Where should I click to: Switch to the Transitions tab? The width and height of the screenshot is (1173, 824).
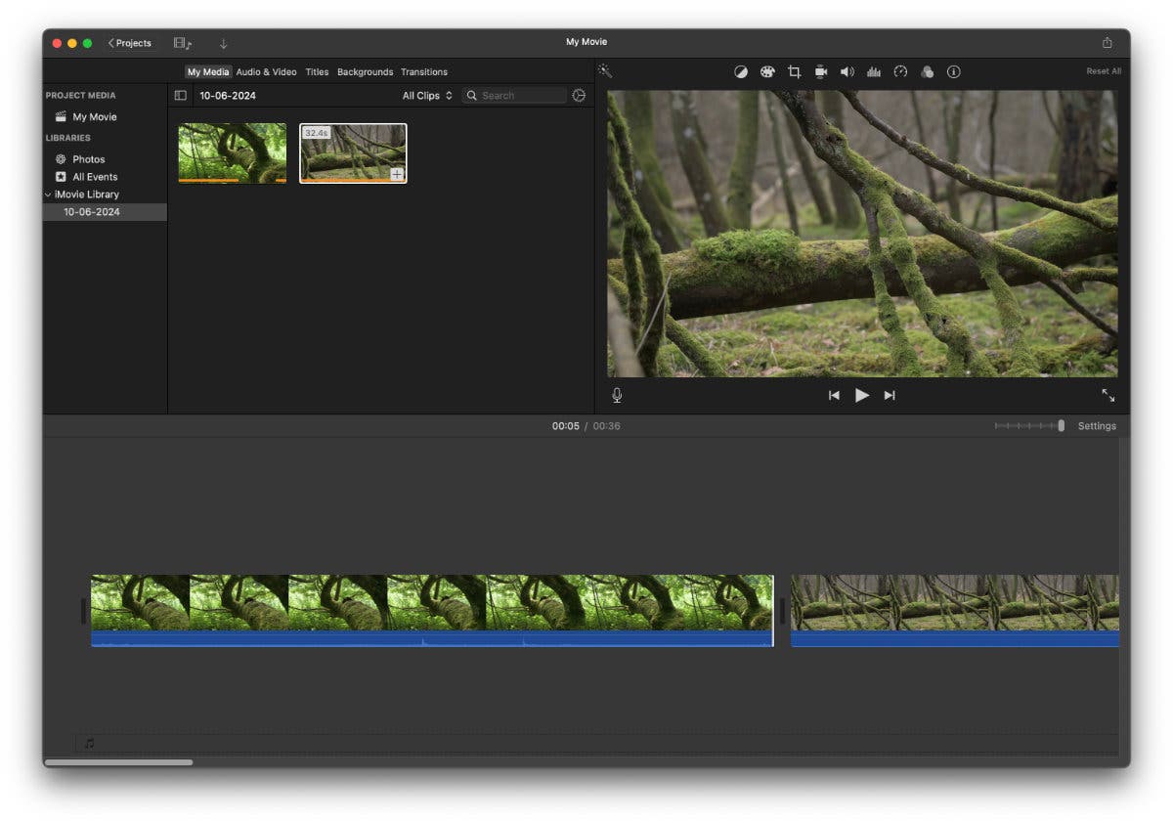(424, 71)
